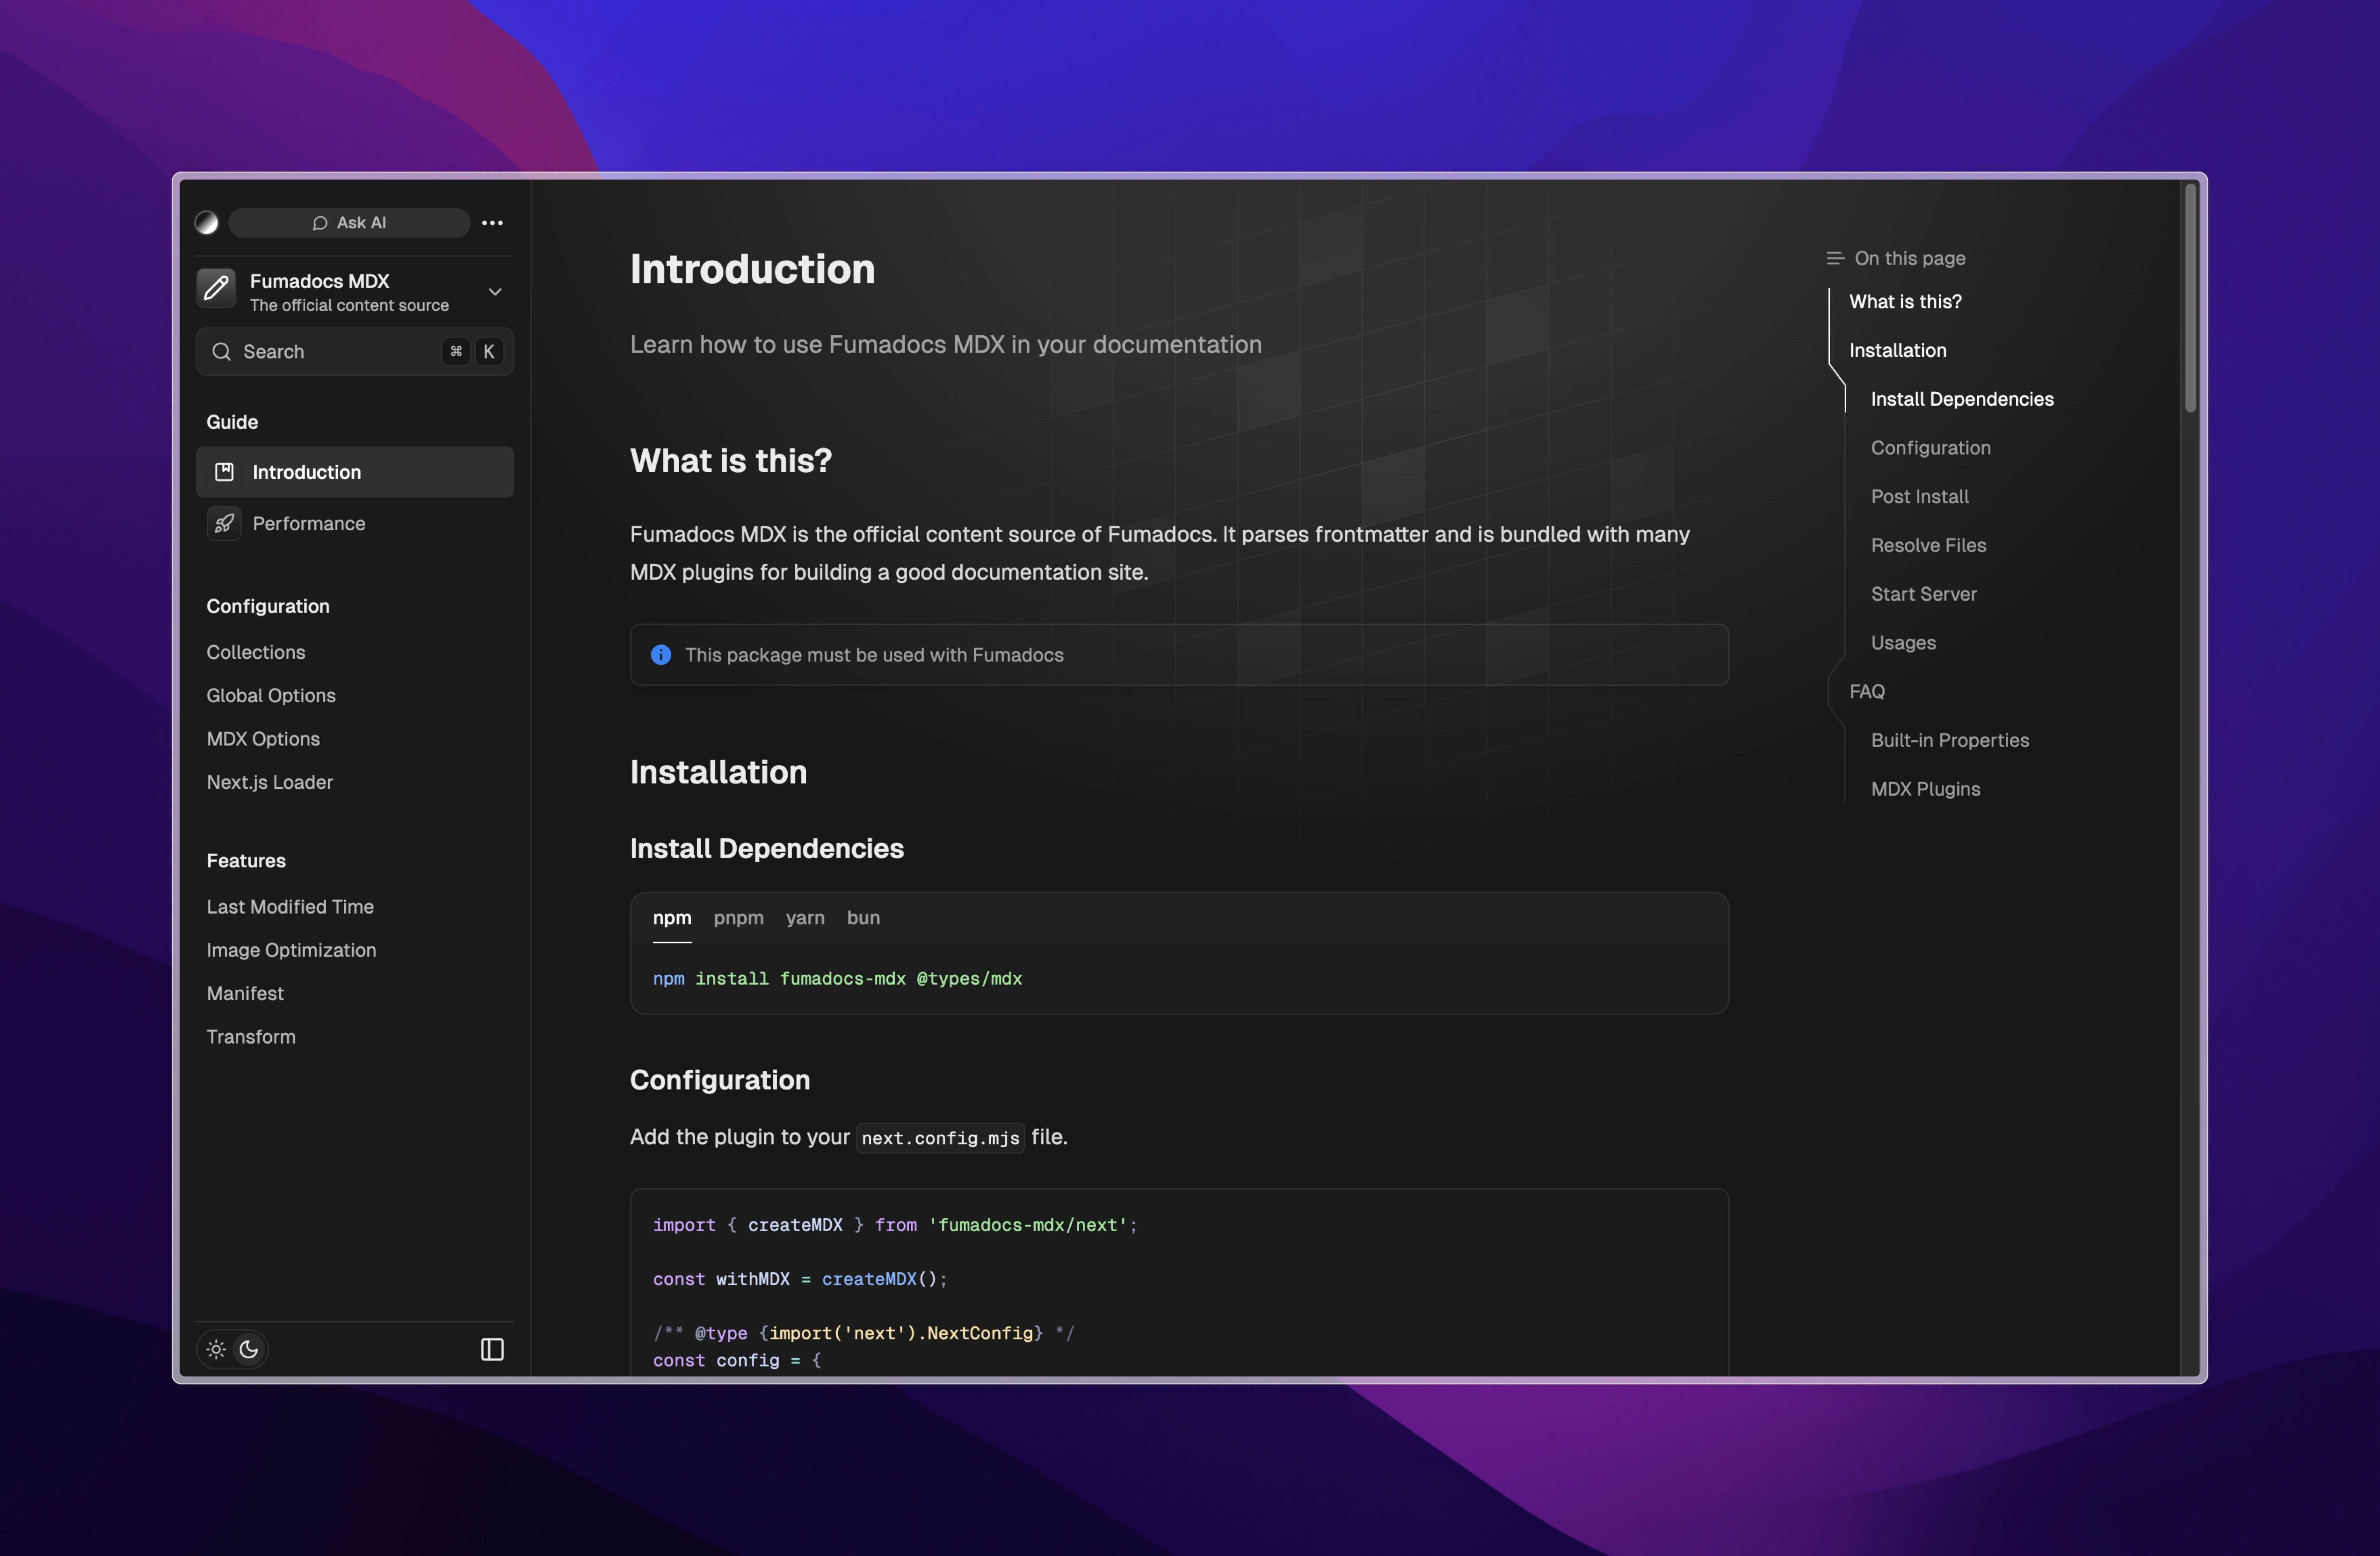This screenshot has width=2380, height=1556.
Task: Expand the Fumadocs MDX docs switcher chevron
Action: 495,291
